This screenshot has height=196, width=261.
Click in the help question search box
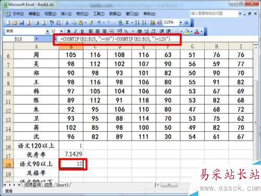[x=213, y=14]
